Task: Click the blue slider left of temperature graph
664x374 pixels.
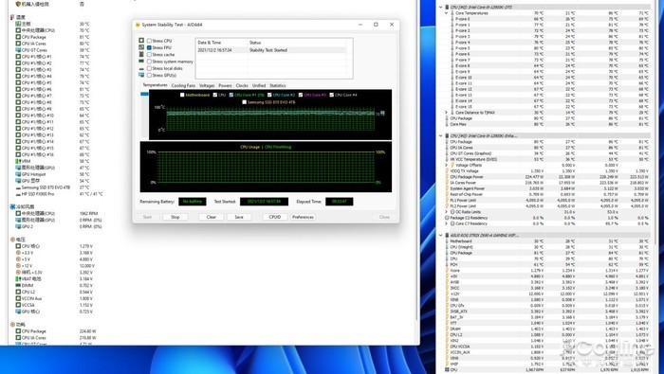Action: tap(144, 94)
